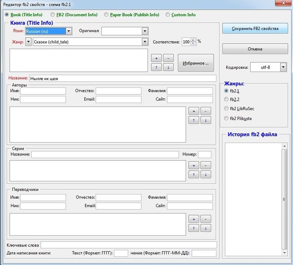Remove author with the Авторы minus button
Screen dimensions: 293x265
206,111
